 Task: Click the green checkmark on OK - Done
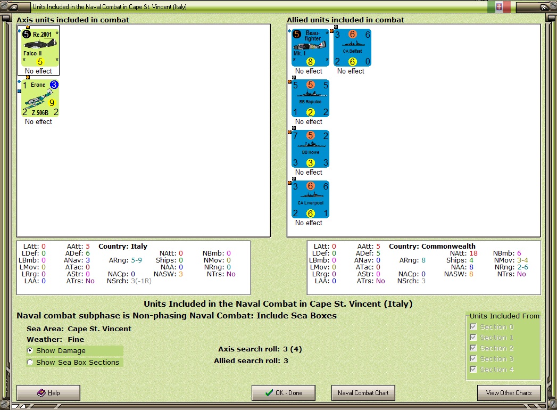(x=269, y=392)
